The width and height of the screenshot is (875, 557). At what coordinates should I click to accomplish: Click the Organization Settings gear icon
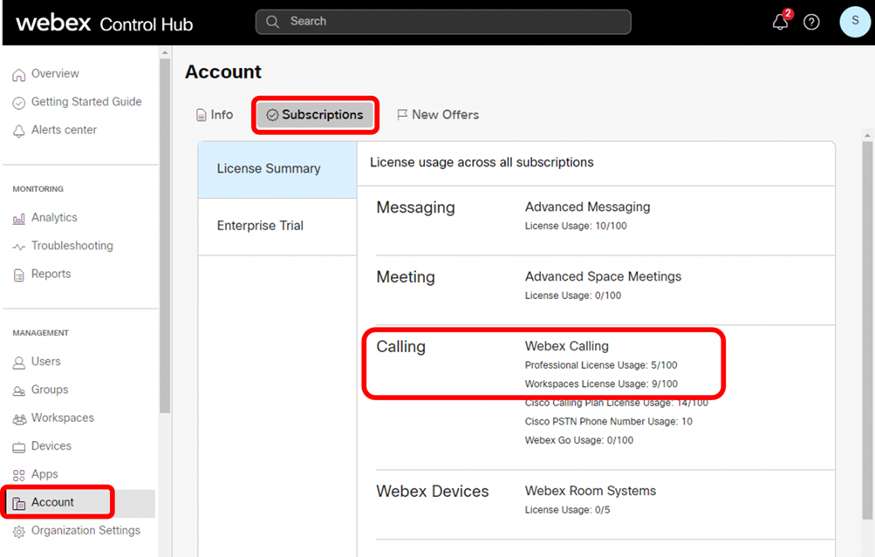[19, 532]
